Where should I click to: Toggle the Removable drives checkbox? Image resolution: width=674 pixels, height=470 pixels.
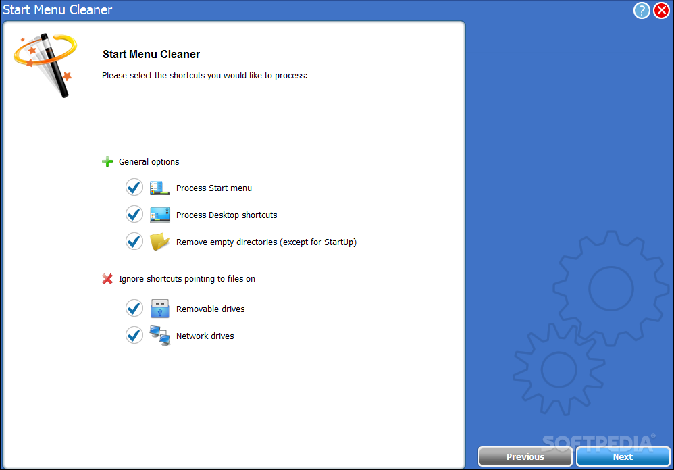[x=134, y=309]
